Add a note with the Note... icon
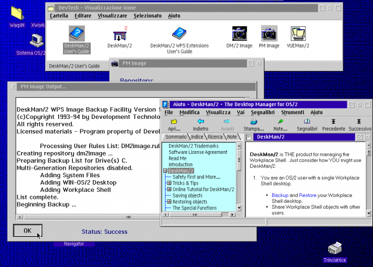 pyautogui.click(x=280, y=125)
